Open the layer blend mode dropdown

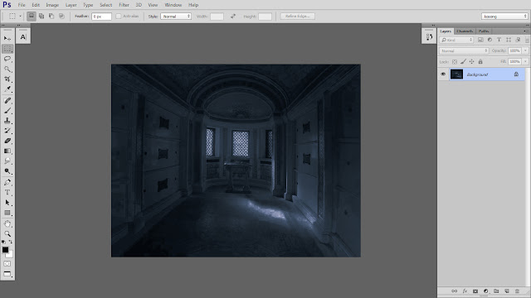(x=464, y=50)
